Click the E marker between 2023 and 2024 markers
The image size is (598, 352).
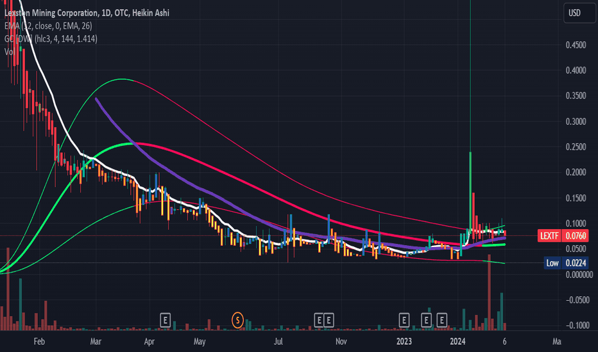[426, 321]
